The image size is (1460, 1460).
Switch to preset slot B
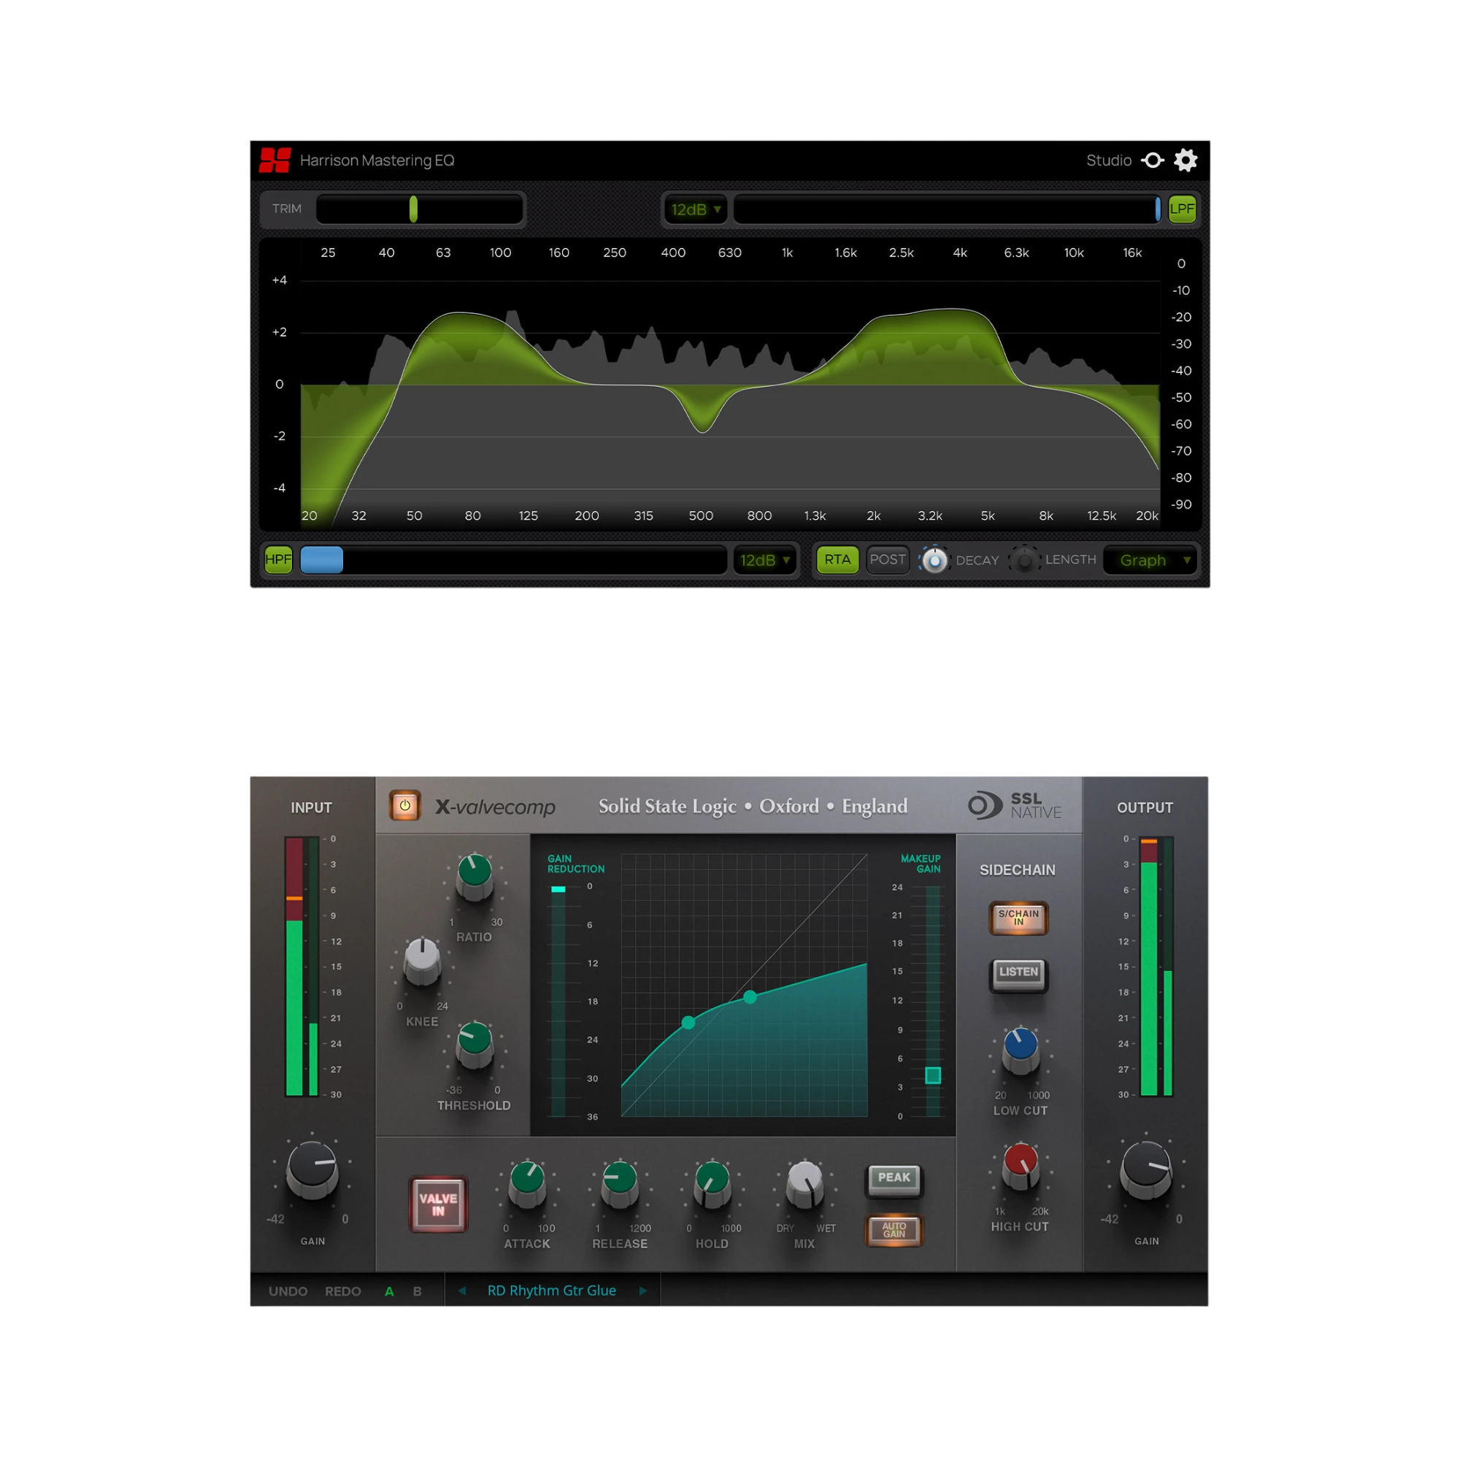pos(417,1291)
